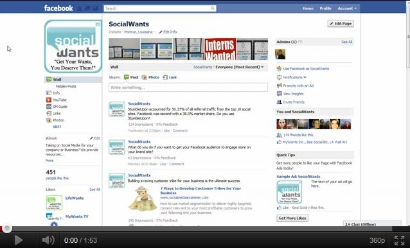Play the video with the play button
410x248 pixels.
18,240
